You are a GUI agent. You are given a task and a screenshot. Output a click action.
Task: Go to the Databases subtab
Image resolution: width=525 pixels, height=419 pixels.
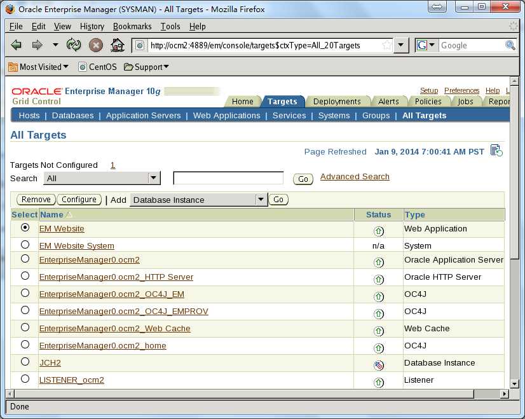(72, 116)
